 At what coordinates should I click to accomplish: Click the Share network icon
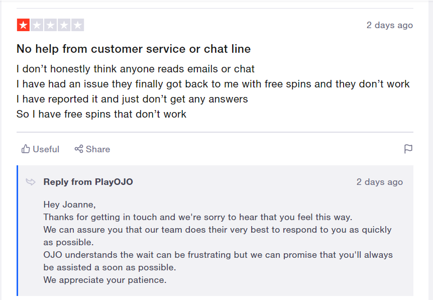click(79, 149)
